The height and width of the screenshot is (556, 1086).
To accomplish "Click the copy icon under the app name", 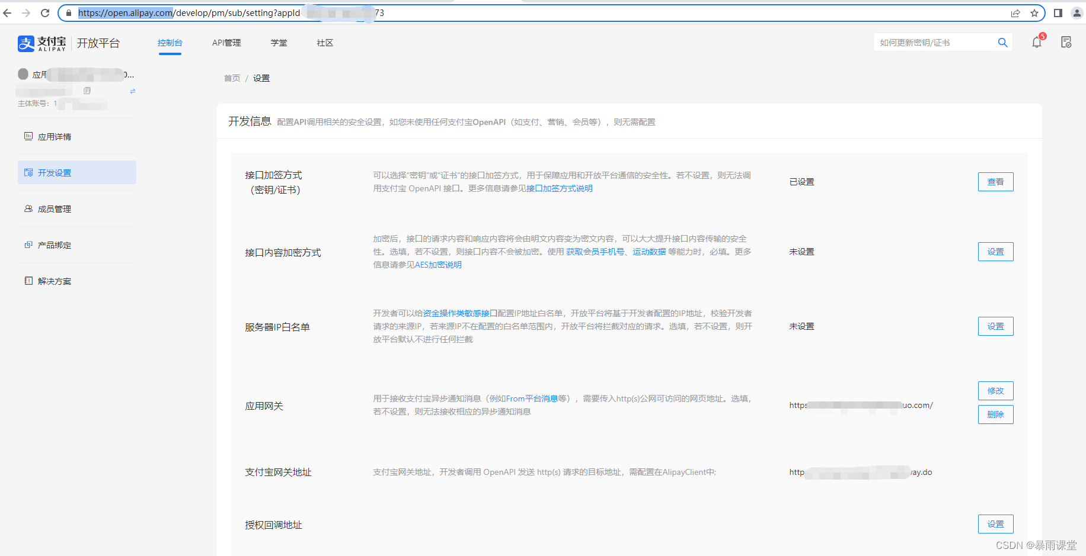I will 87,91.
